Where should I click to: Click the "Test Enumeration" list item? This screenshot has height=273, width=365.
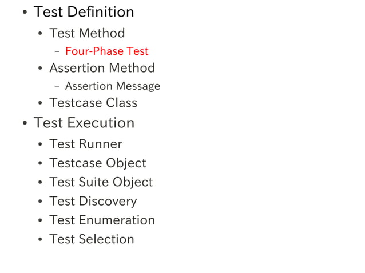[x=102, y=220]
